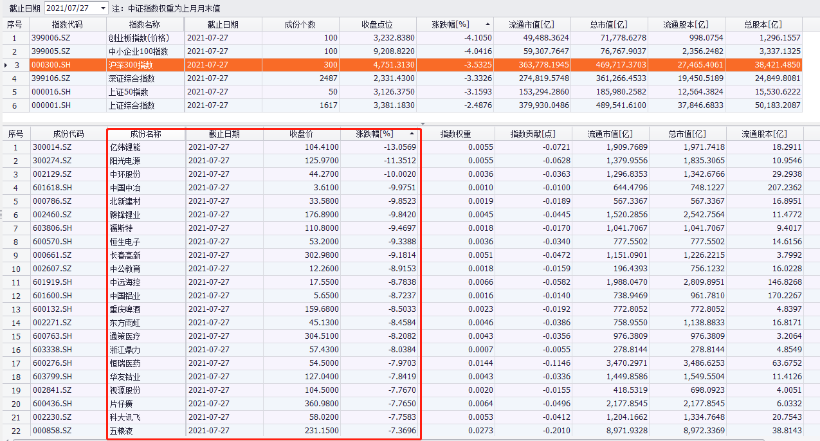Click the 总股本[亿] column header
The width and height of the screenshot is (820, 441).
coord(764,24)
